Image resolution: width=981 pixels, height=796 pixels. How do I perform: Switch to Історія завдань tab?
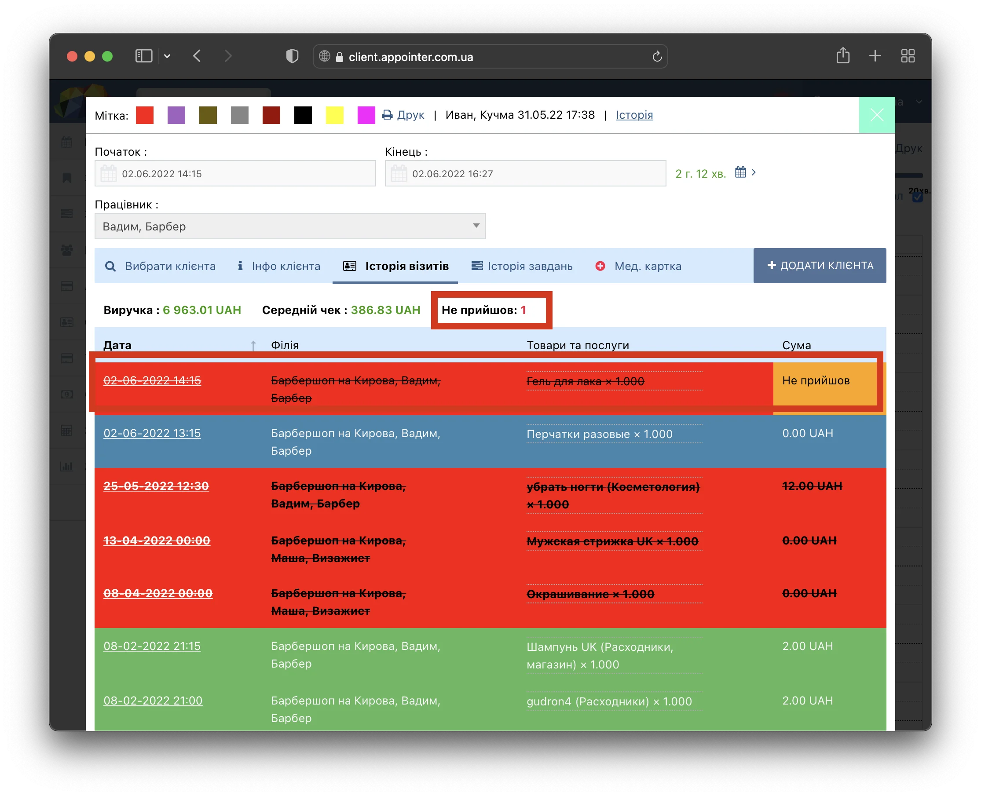coord(522,266)
